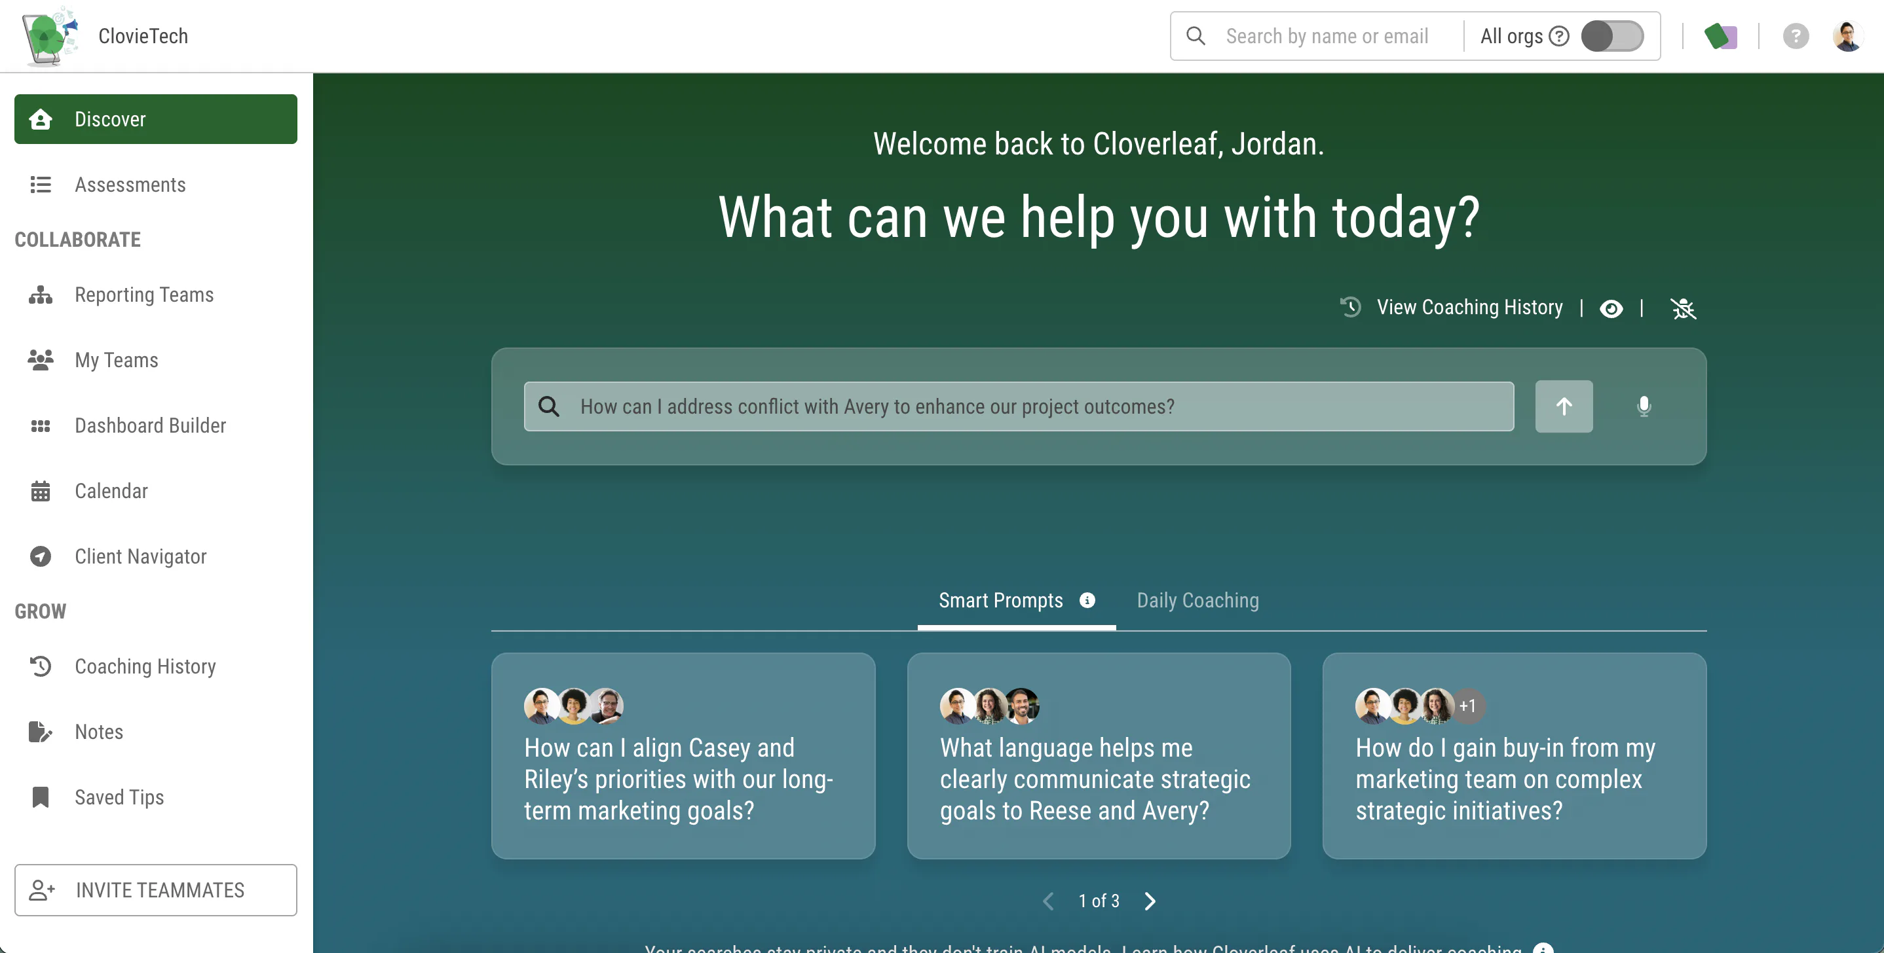
Task: Click the Client Navigator compass icon
Action: (x=40, y=556)
